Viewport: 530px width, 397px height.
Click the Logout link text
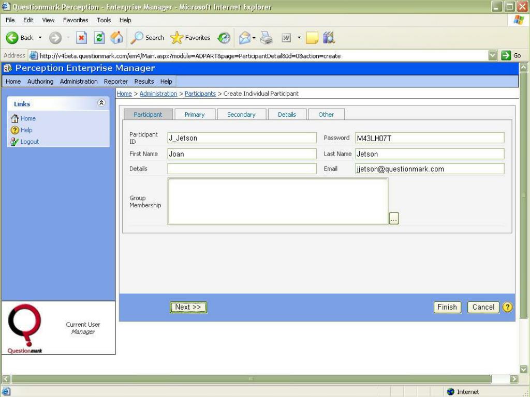pyautogui.click(x=30, y=142)
